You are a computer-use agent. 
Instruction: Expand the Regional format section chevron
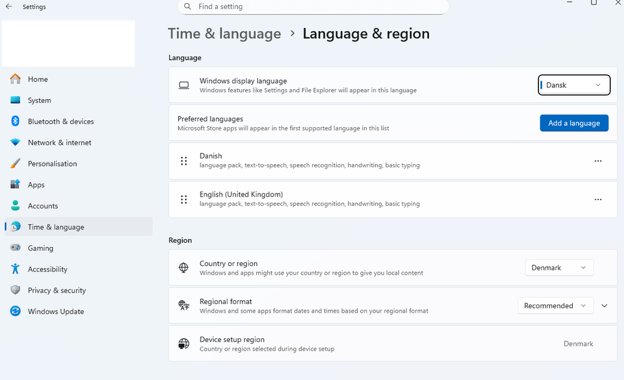605,306
